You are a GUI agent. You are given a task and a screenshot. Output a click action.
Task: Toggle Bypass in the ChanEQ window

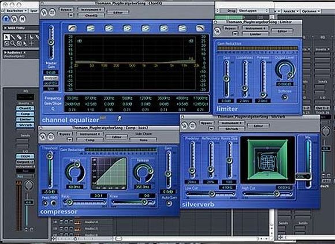click(x=66, y=10)
